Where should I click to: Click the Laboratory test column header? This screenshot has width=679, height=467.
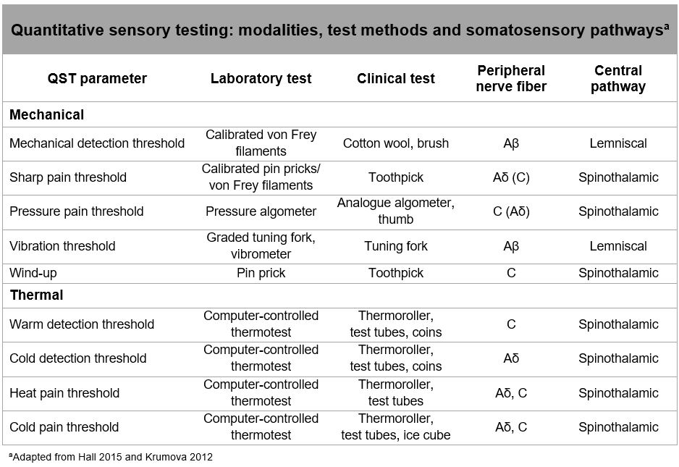261,78
